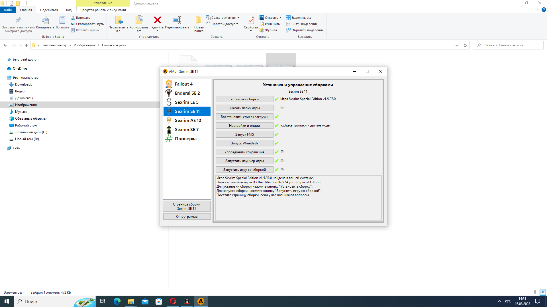Click the Запуск FNIS button
This screenshot has width=547, height=307.
pyautogui.click(x=244, y=134)
